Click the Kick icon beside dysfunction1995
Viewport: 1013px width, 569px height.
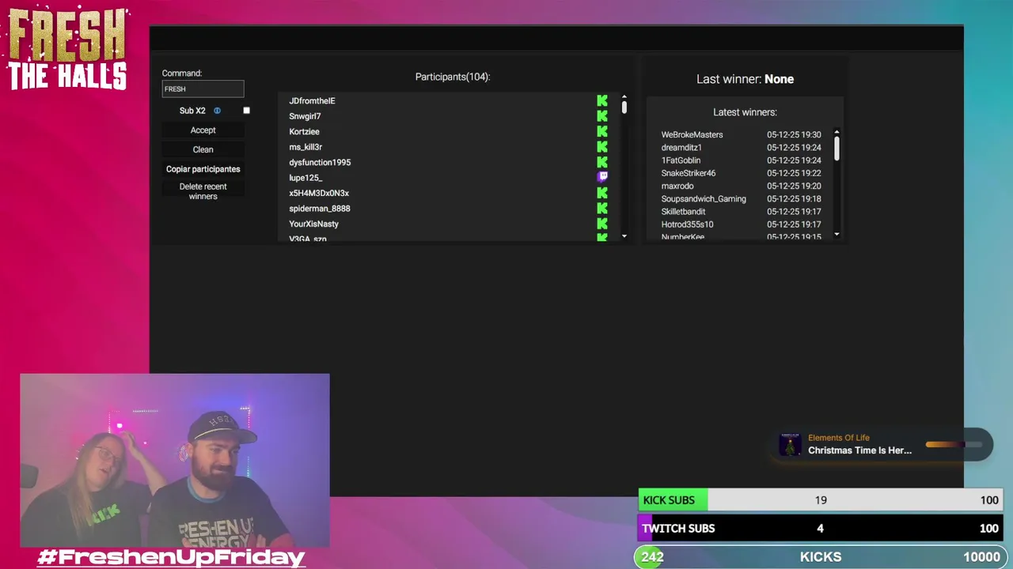pyautogui.click(x=602, y=162)
